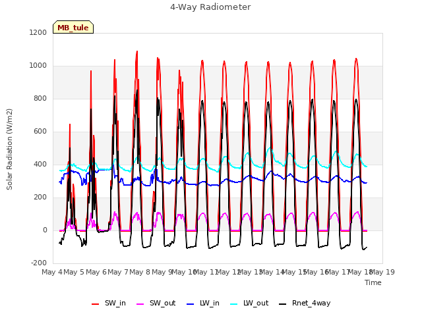This screenshot has height=316, width=422.
Task: Click the 1200 y-axis tick label
Action: pos(38,32)
